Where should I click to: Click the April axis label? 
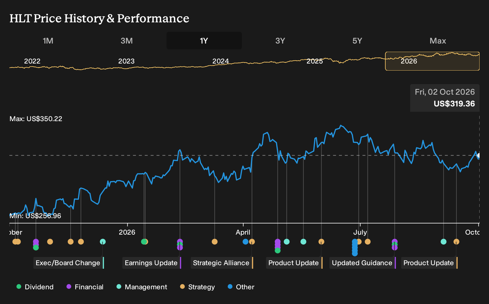click(x=243, y=232)
